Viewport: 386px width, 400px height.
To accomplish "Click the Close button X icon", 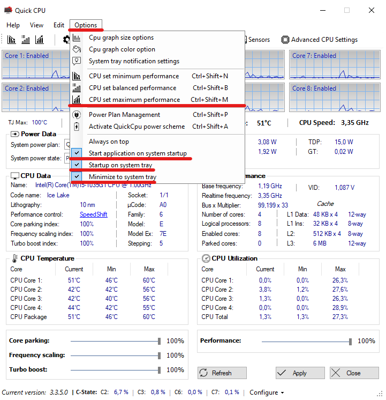I will pyautogui.click(x=336, y=373).
